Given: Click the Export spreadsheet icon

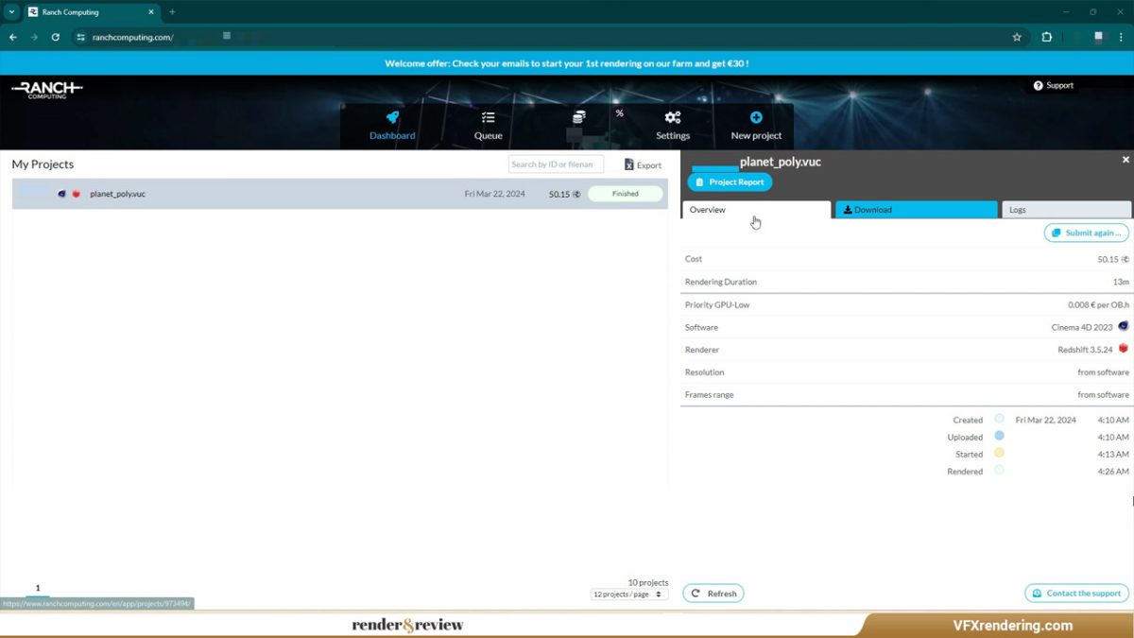Looking at the screenshot, I should coord(629,164).
